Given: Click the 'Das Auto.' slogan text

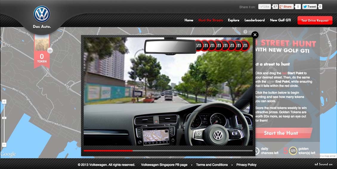Looking at the screenshot, I should [x=42, y=27].
